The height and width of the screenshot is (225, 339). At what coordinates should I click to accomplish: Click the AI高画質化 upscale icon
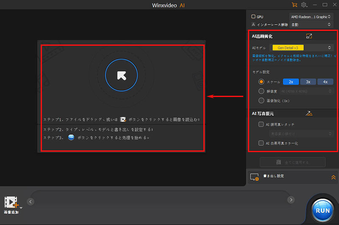(x=309, y=36)
